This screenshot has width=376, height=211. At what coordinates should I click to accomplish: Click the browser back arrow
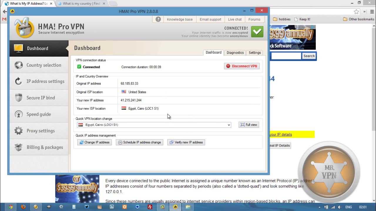coord(5,12)
